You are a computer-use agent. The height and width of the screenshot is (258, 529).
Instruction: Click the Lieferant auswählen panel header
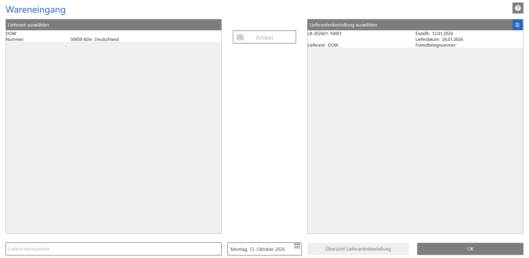coord(114,25)
